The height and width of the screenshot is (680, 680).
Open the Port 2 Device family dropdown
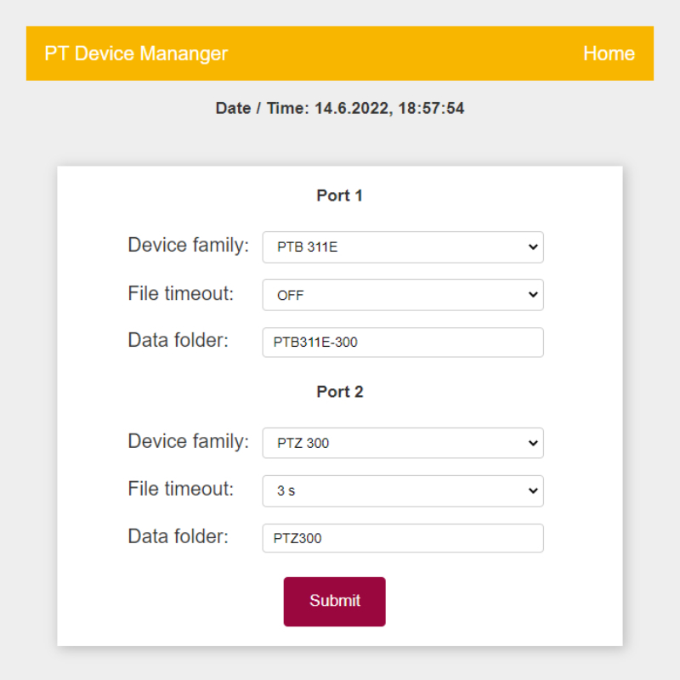tap(402, 443)
